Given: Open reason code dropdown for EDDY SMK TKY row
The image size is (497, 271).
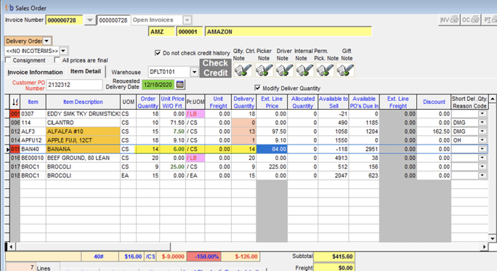Looking at the screenshot, I should tap(482, 113).
